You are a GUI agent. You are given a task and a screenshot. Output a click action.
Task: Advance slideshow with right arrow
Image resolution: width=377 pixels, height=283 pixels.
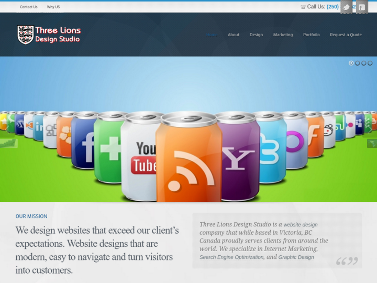point(371,143)
